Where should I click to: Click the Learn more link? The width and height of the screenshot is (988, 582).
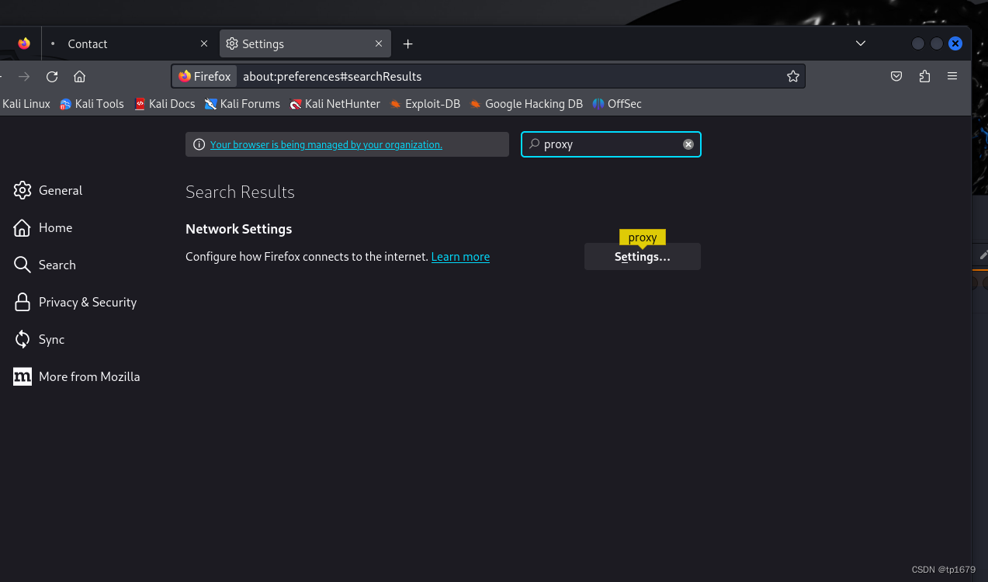coord(460,257)
